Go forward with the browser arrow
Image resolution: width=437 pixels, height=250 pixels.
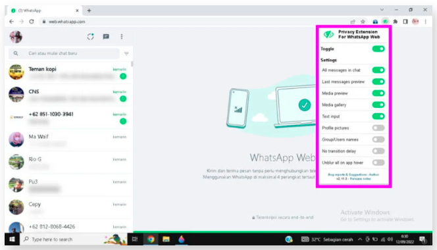coord(22,22)
